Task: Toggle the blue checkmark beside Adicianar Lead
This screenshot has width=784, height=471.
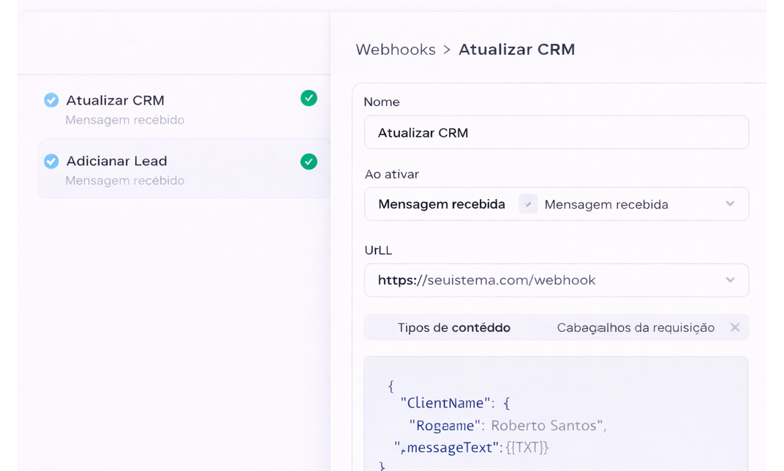Action: pos(51,161)
